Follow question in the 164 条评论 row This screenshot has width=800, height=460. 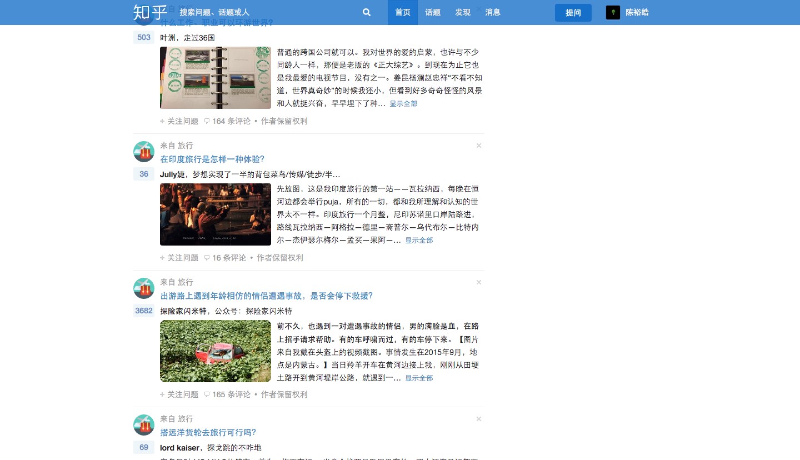tap(179, 121)
